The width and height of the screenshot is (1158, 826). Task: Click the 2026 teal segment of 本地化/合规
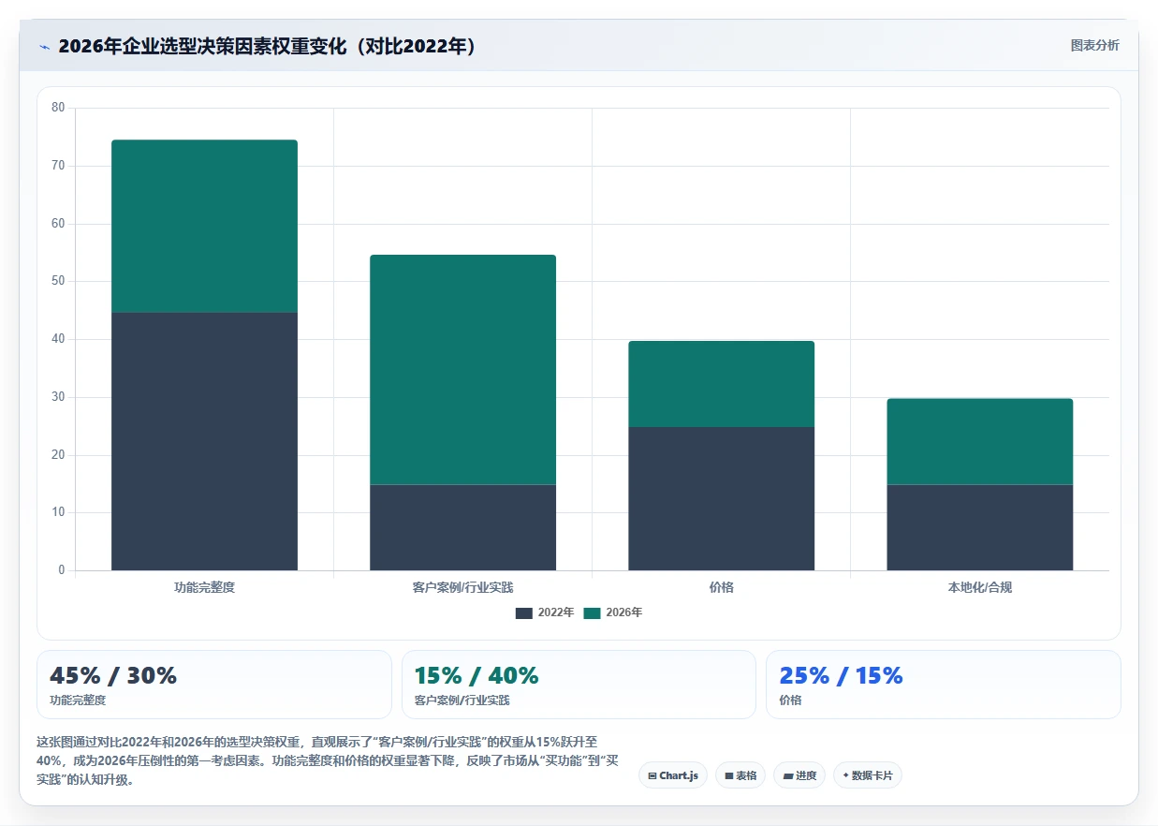979,441
